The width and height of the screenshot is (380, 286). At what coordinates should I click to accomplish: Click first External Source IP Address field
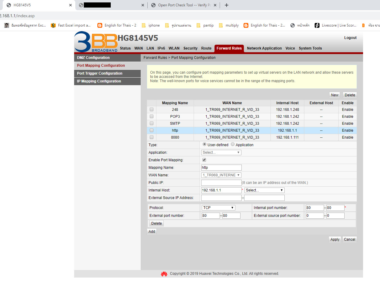[x=221, y=198]
